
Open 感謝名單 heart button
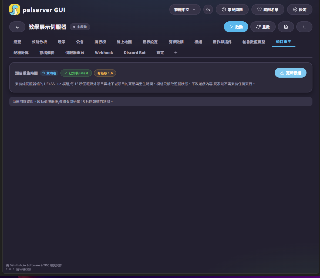268,10
